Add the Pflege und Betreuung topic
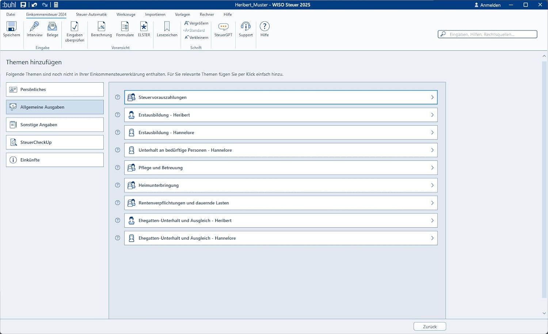 281,167
